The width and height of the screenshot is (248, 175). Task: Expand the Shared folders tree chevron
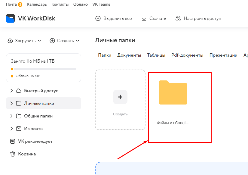click(11, 116)
